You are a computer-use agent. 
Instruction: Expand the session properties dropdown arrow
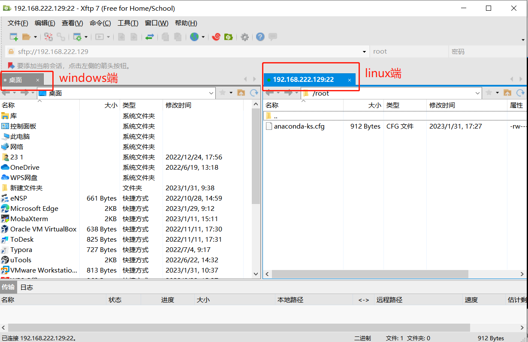click(x=86, y=37)
